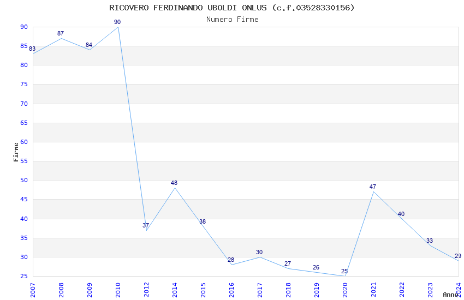The height and width of the screenshot is (300, 464).
Task: Click the x-axis year label 2022
Action: point(402,290)
